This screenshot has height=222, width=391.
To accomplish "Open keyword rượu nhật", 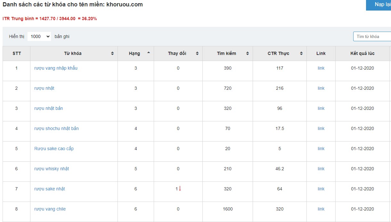I will pos(44,88).
